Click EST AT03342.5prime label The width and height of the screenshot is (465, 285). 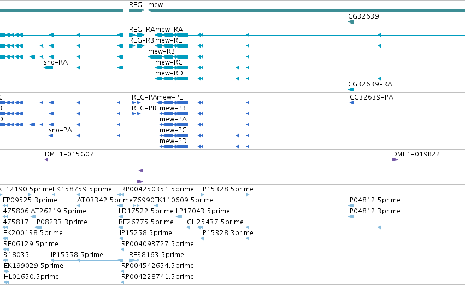105,200
